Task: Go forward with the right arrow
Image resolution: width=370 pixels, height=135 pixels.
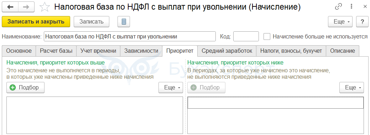Action: click(x=26, y=7)
